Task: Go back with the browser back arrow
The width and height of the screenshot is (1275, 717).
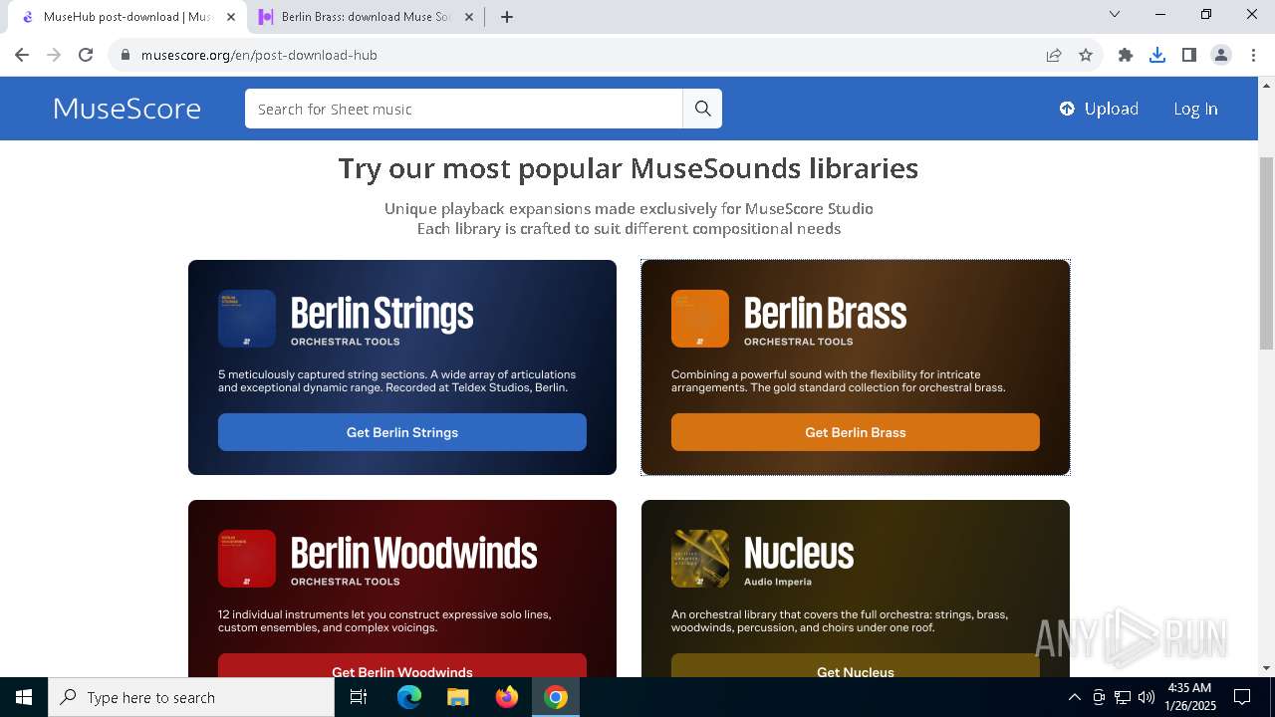Action: [22, 55]
